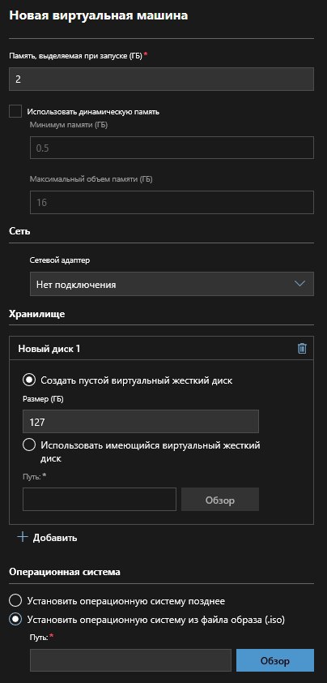Focus the startup memory field showing 2
Screen dimensions: 327x683
[x=161, y=79]
